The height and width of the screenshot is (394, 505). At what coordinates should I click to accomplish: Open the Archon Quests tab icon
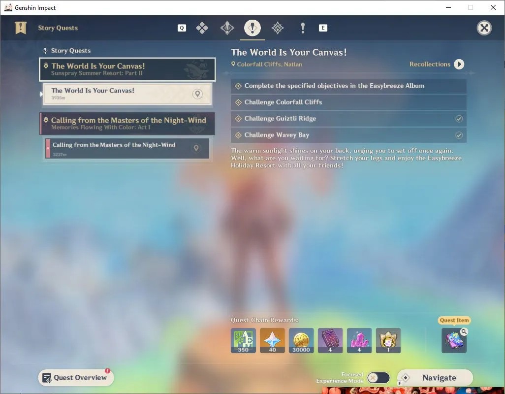[227, 28]
